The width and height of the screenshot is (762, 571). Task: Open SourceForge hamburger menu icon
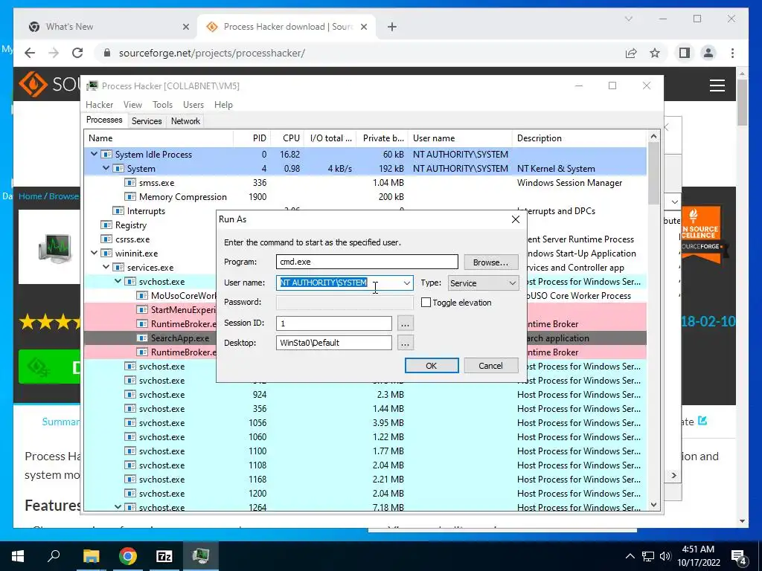[717, 86]
